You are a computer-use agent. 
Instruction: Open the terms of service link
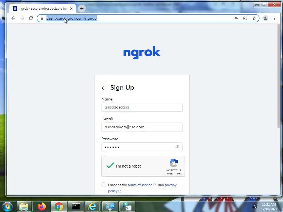[x=140, y=185]
